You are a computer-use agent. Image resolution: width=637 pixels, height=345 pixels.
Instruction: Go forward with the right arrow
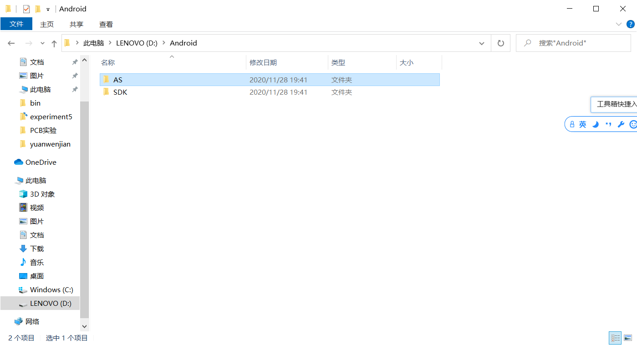29,43
